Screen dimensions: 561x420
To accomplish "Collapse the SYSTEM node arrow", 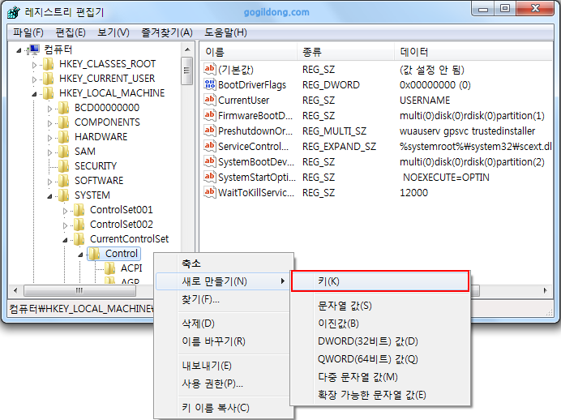I will pyautogui.click(x=49, y=196).
